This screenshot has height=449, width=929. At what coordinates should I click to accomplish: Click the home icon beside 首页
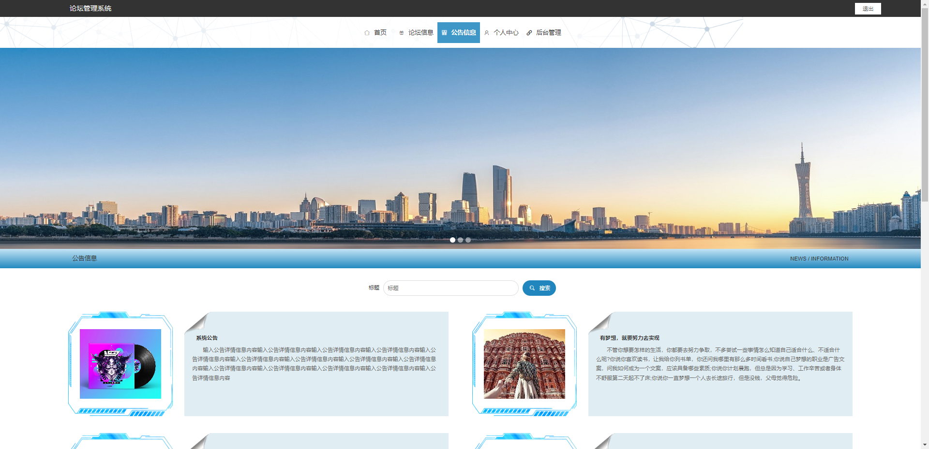(367, 33)
